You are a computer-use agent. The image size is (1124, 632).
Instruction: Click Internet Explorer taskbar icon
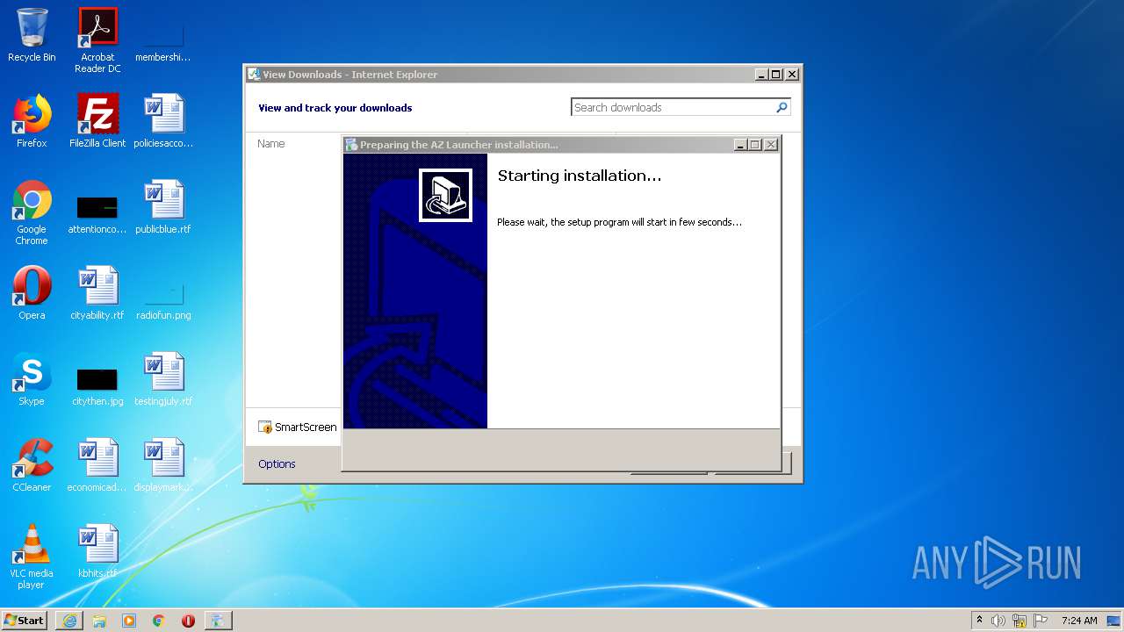[x=69, y=621]
